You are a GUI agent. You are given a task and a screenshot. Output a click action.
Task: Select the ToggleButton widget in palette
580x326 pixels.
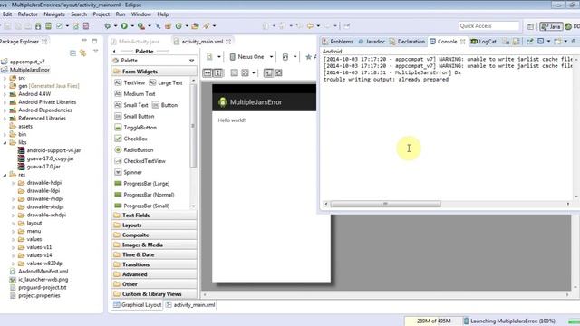click(x=135, y=128)
